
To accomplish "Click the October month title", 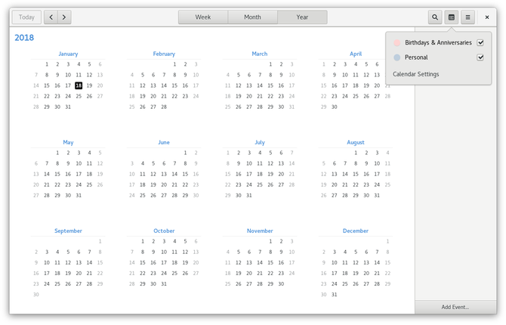I will click(x=164, y=231).
